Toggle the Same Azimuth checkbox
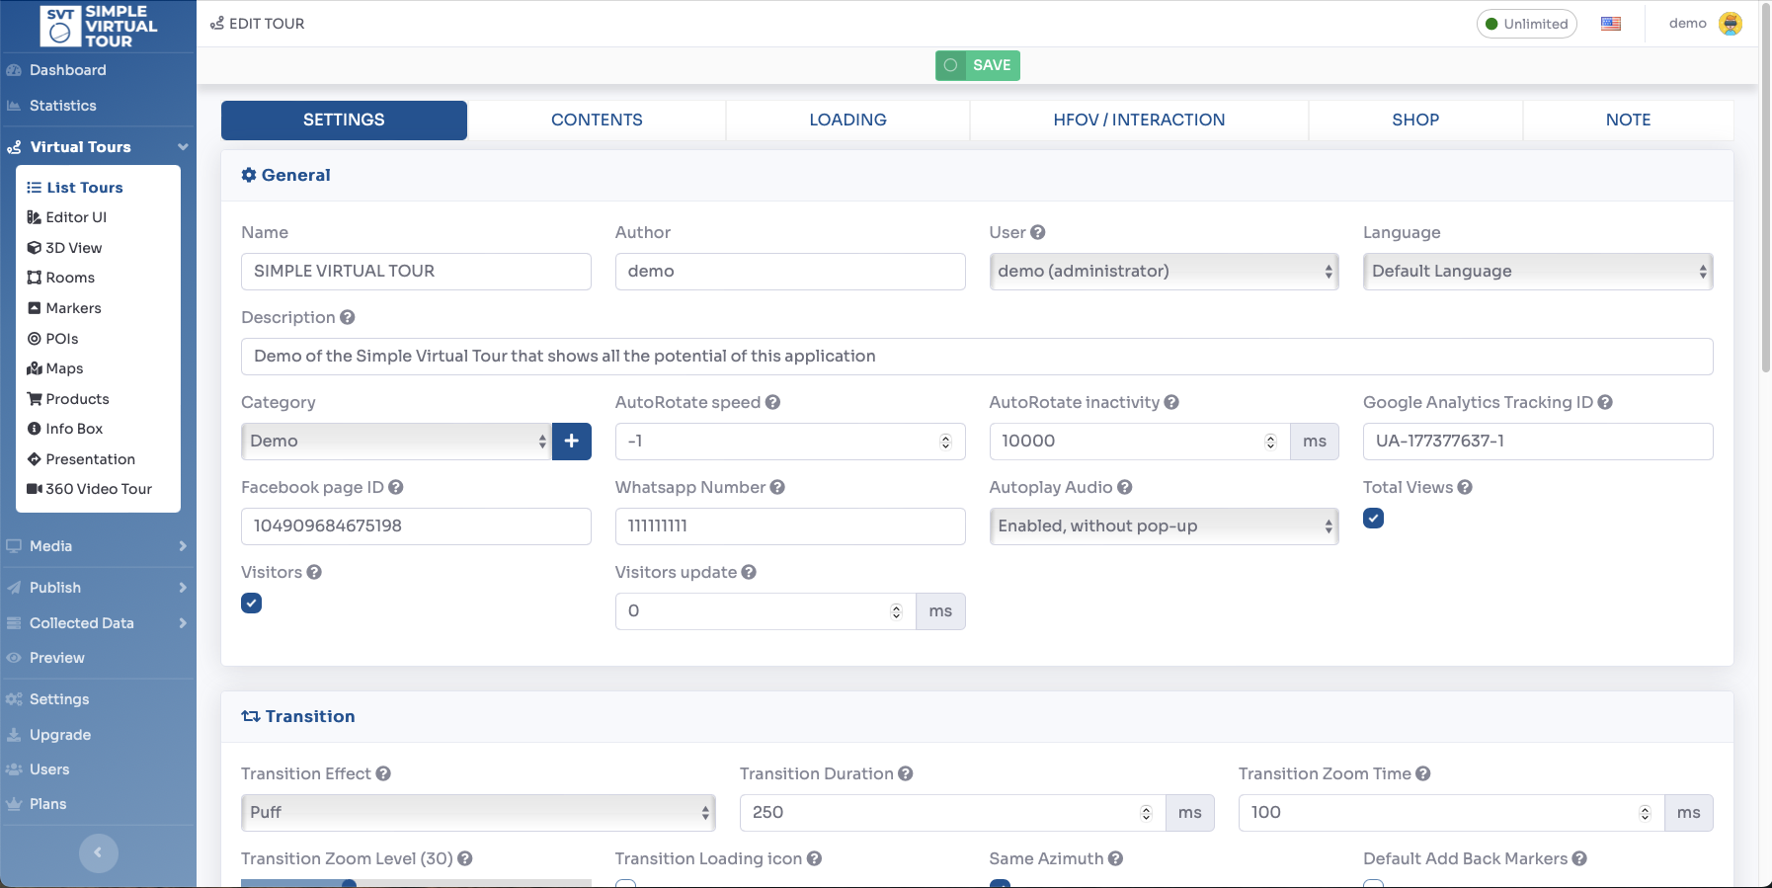This screenshot has height=888, width=1772. pos(1000,883)
